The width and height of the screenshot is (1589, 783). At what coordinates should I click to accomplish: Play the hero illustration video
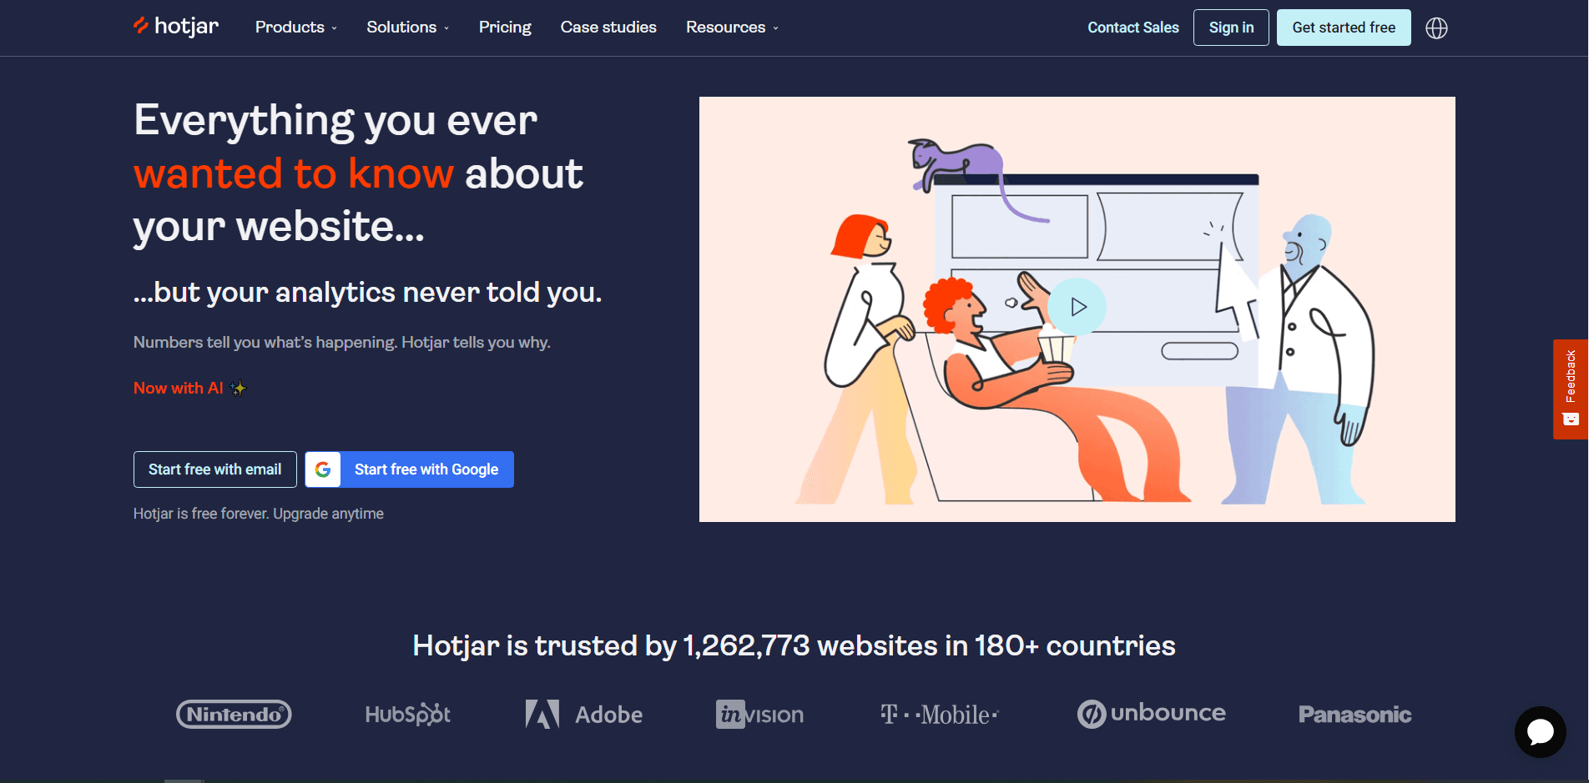pos(1077,307)
